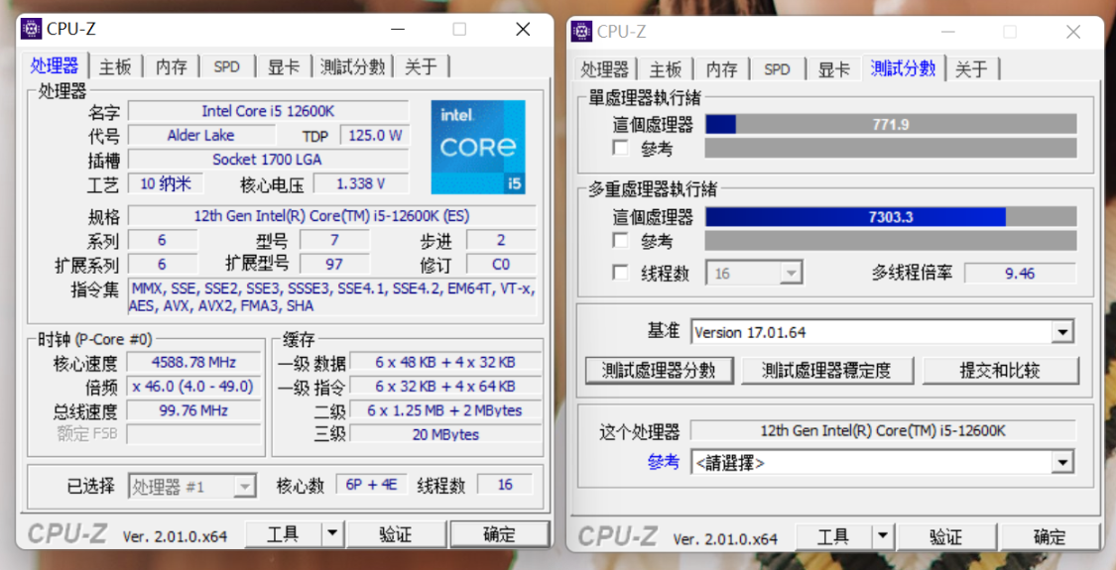Select the 显卡 tab in left window

tap(284, 66)
